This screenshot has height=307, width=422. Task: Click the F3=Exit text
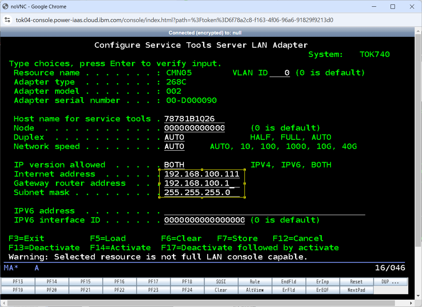26,239
